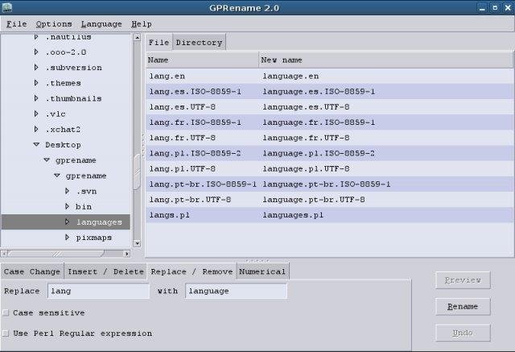Click the with input field containing language
The image size is (515, 352).
(x=236, y=291)
